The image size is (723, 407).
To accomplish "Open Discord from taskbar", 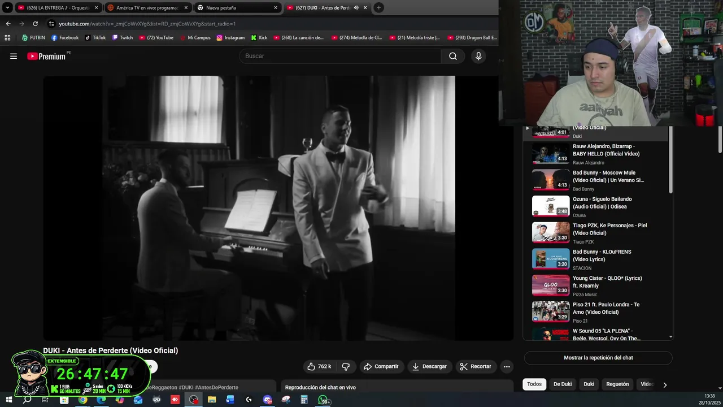I will 267,400.
